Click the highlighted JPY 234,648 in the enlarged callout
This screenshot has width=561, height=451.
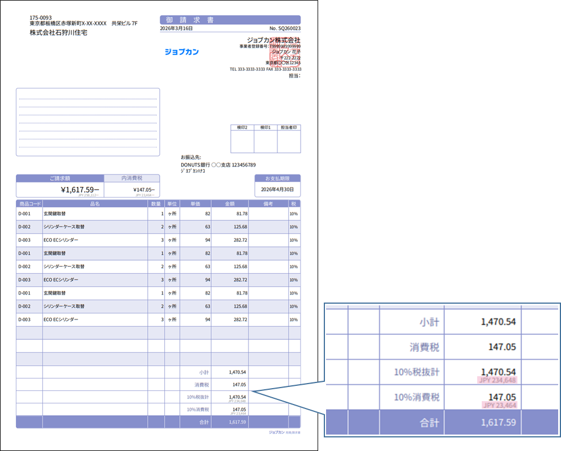496,380
